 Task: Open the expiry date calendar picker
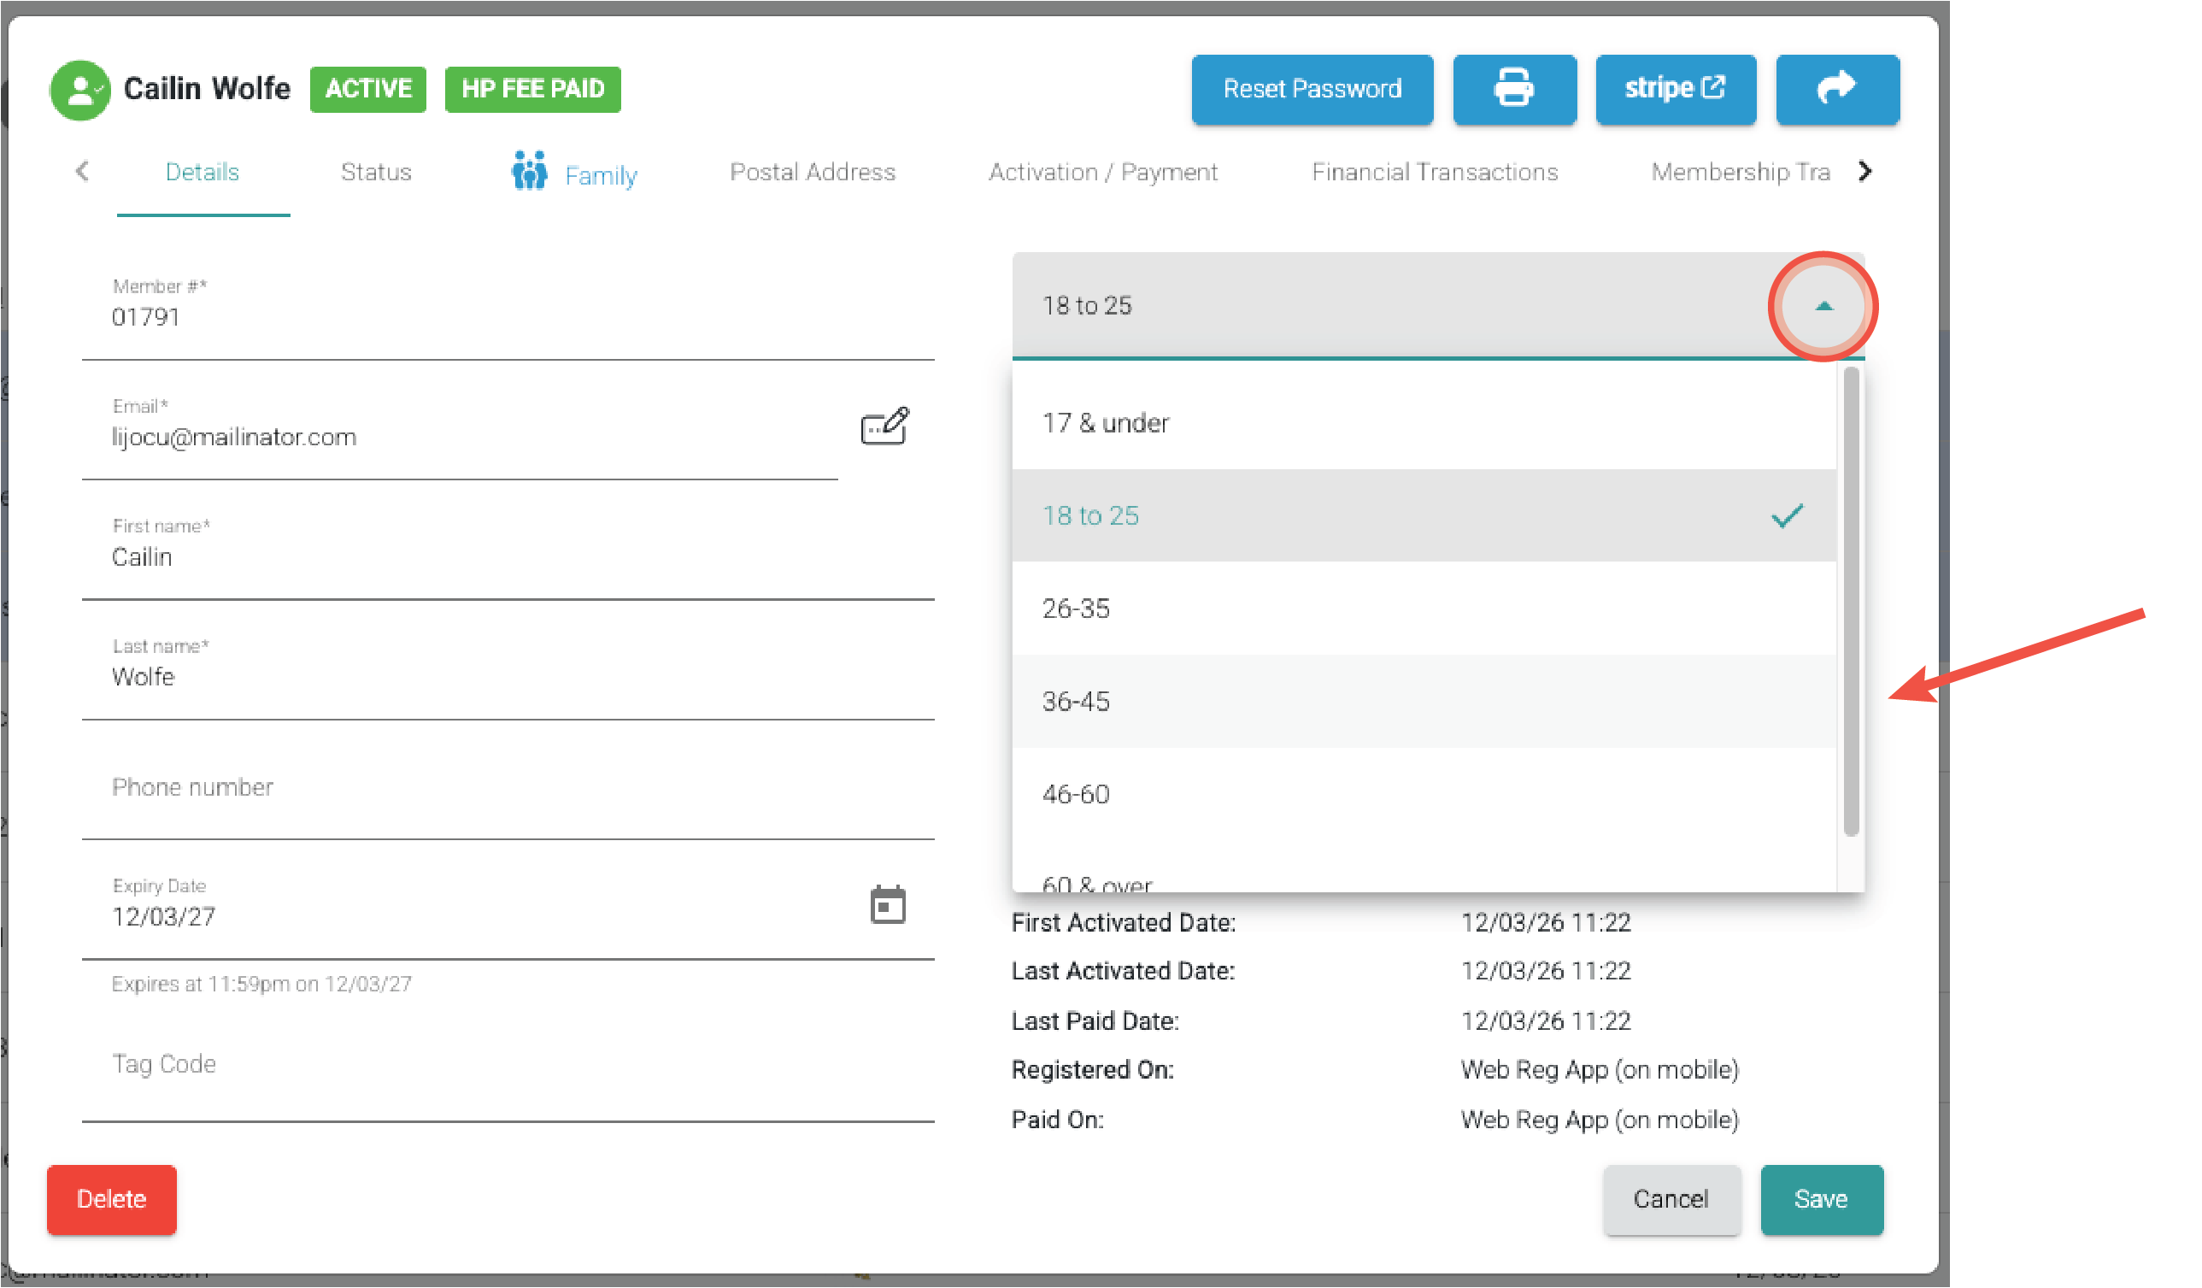pos(887,905)
